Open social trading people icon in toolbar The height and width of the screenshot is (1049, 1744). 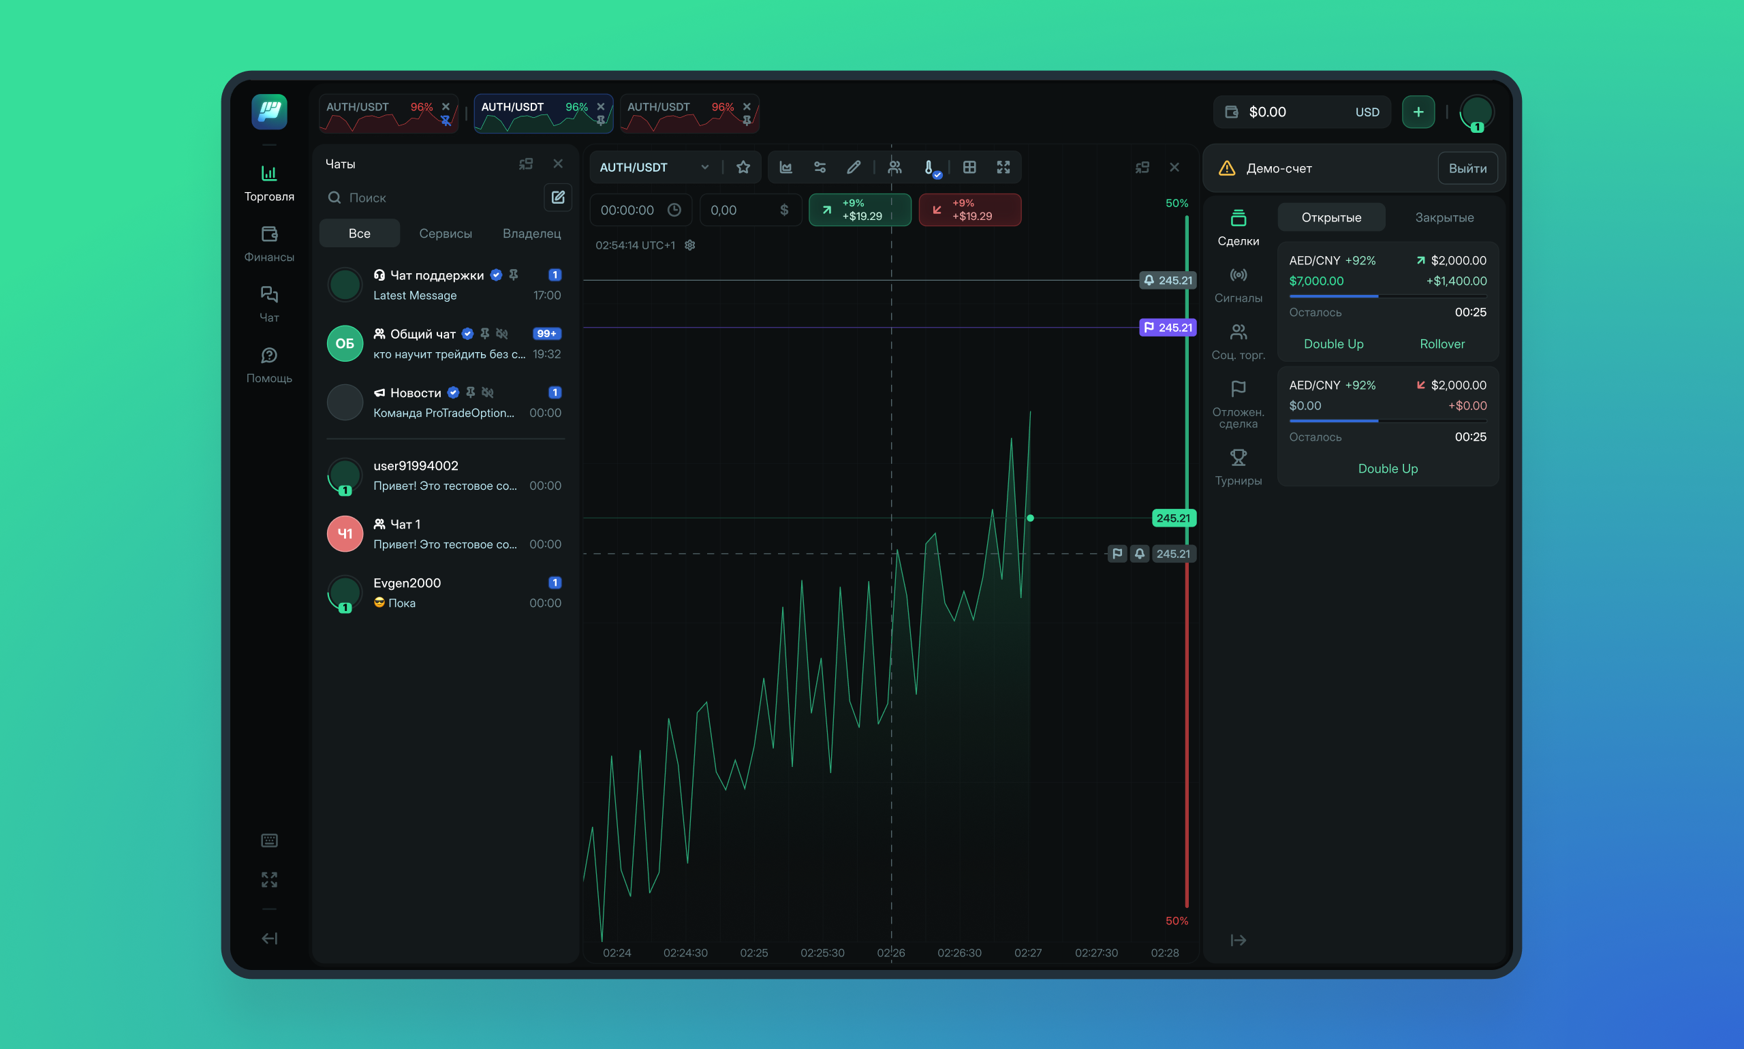[x=894, y=168]
